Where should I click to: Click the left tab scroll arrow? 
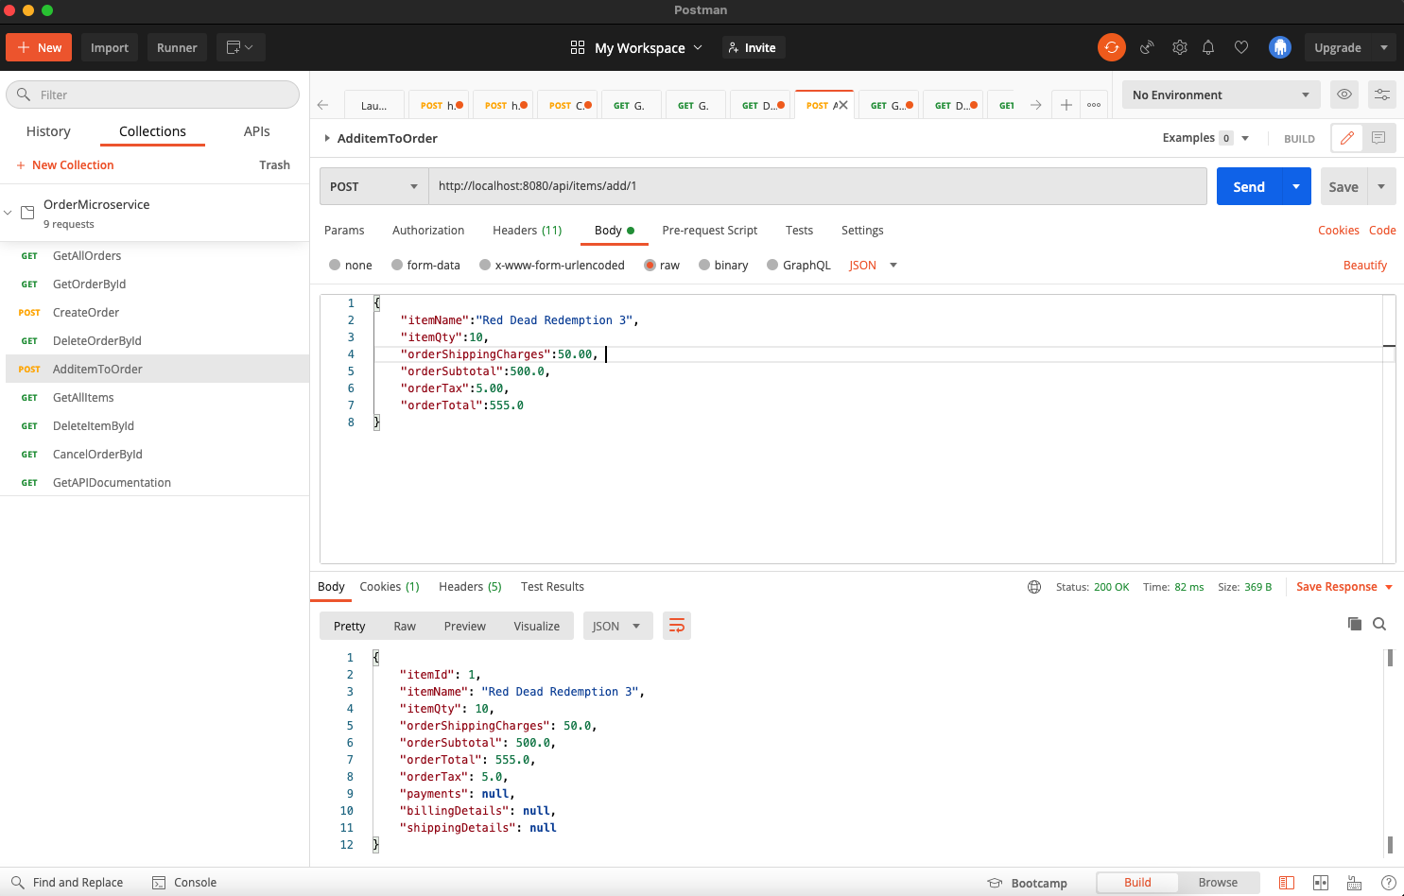click(x=323, y=105)
